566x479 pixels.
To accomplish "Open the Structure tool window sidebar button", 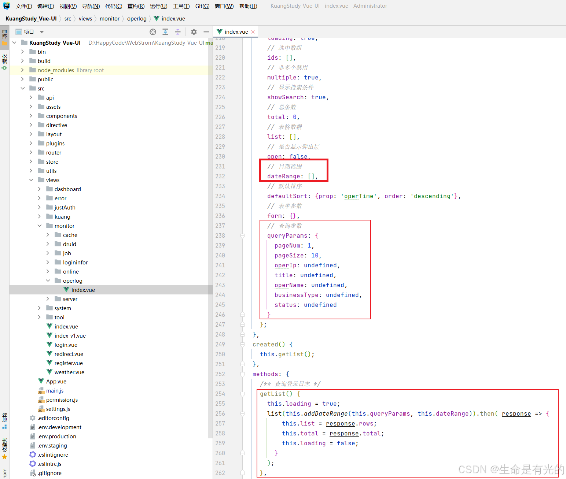I will (4, 420).
